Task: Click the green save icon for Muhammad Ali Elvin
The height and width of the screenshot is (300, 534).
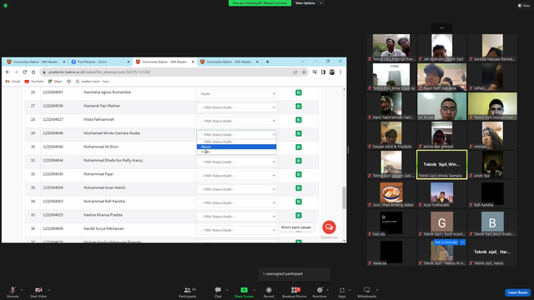Action: (299, 147)
